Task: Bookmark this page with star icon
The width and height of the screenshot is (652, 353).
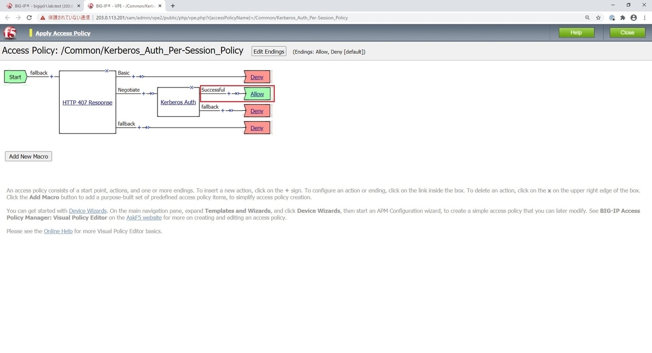Action: pos(598,17)
